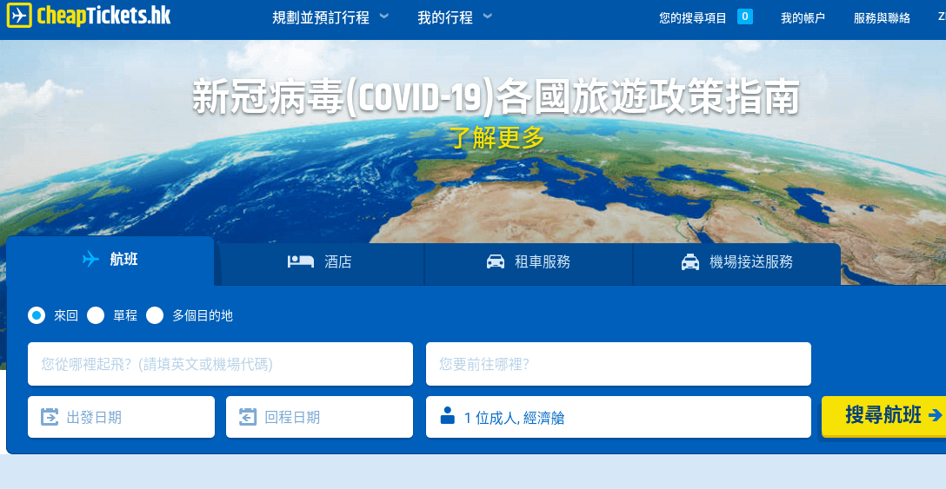Switch to the 航班 tab
Viewport: 946px width, 489px height.
(x=110, y=261)
